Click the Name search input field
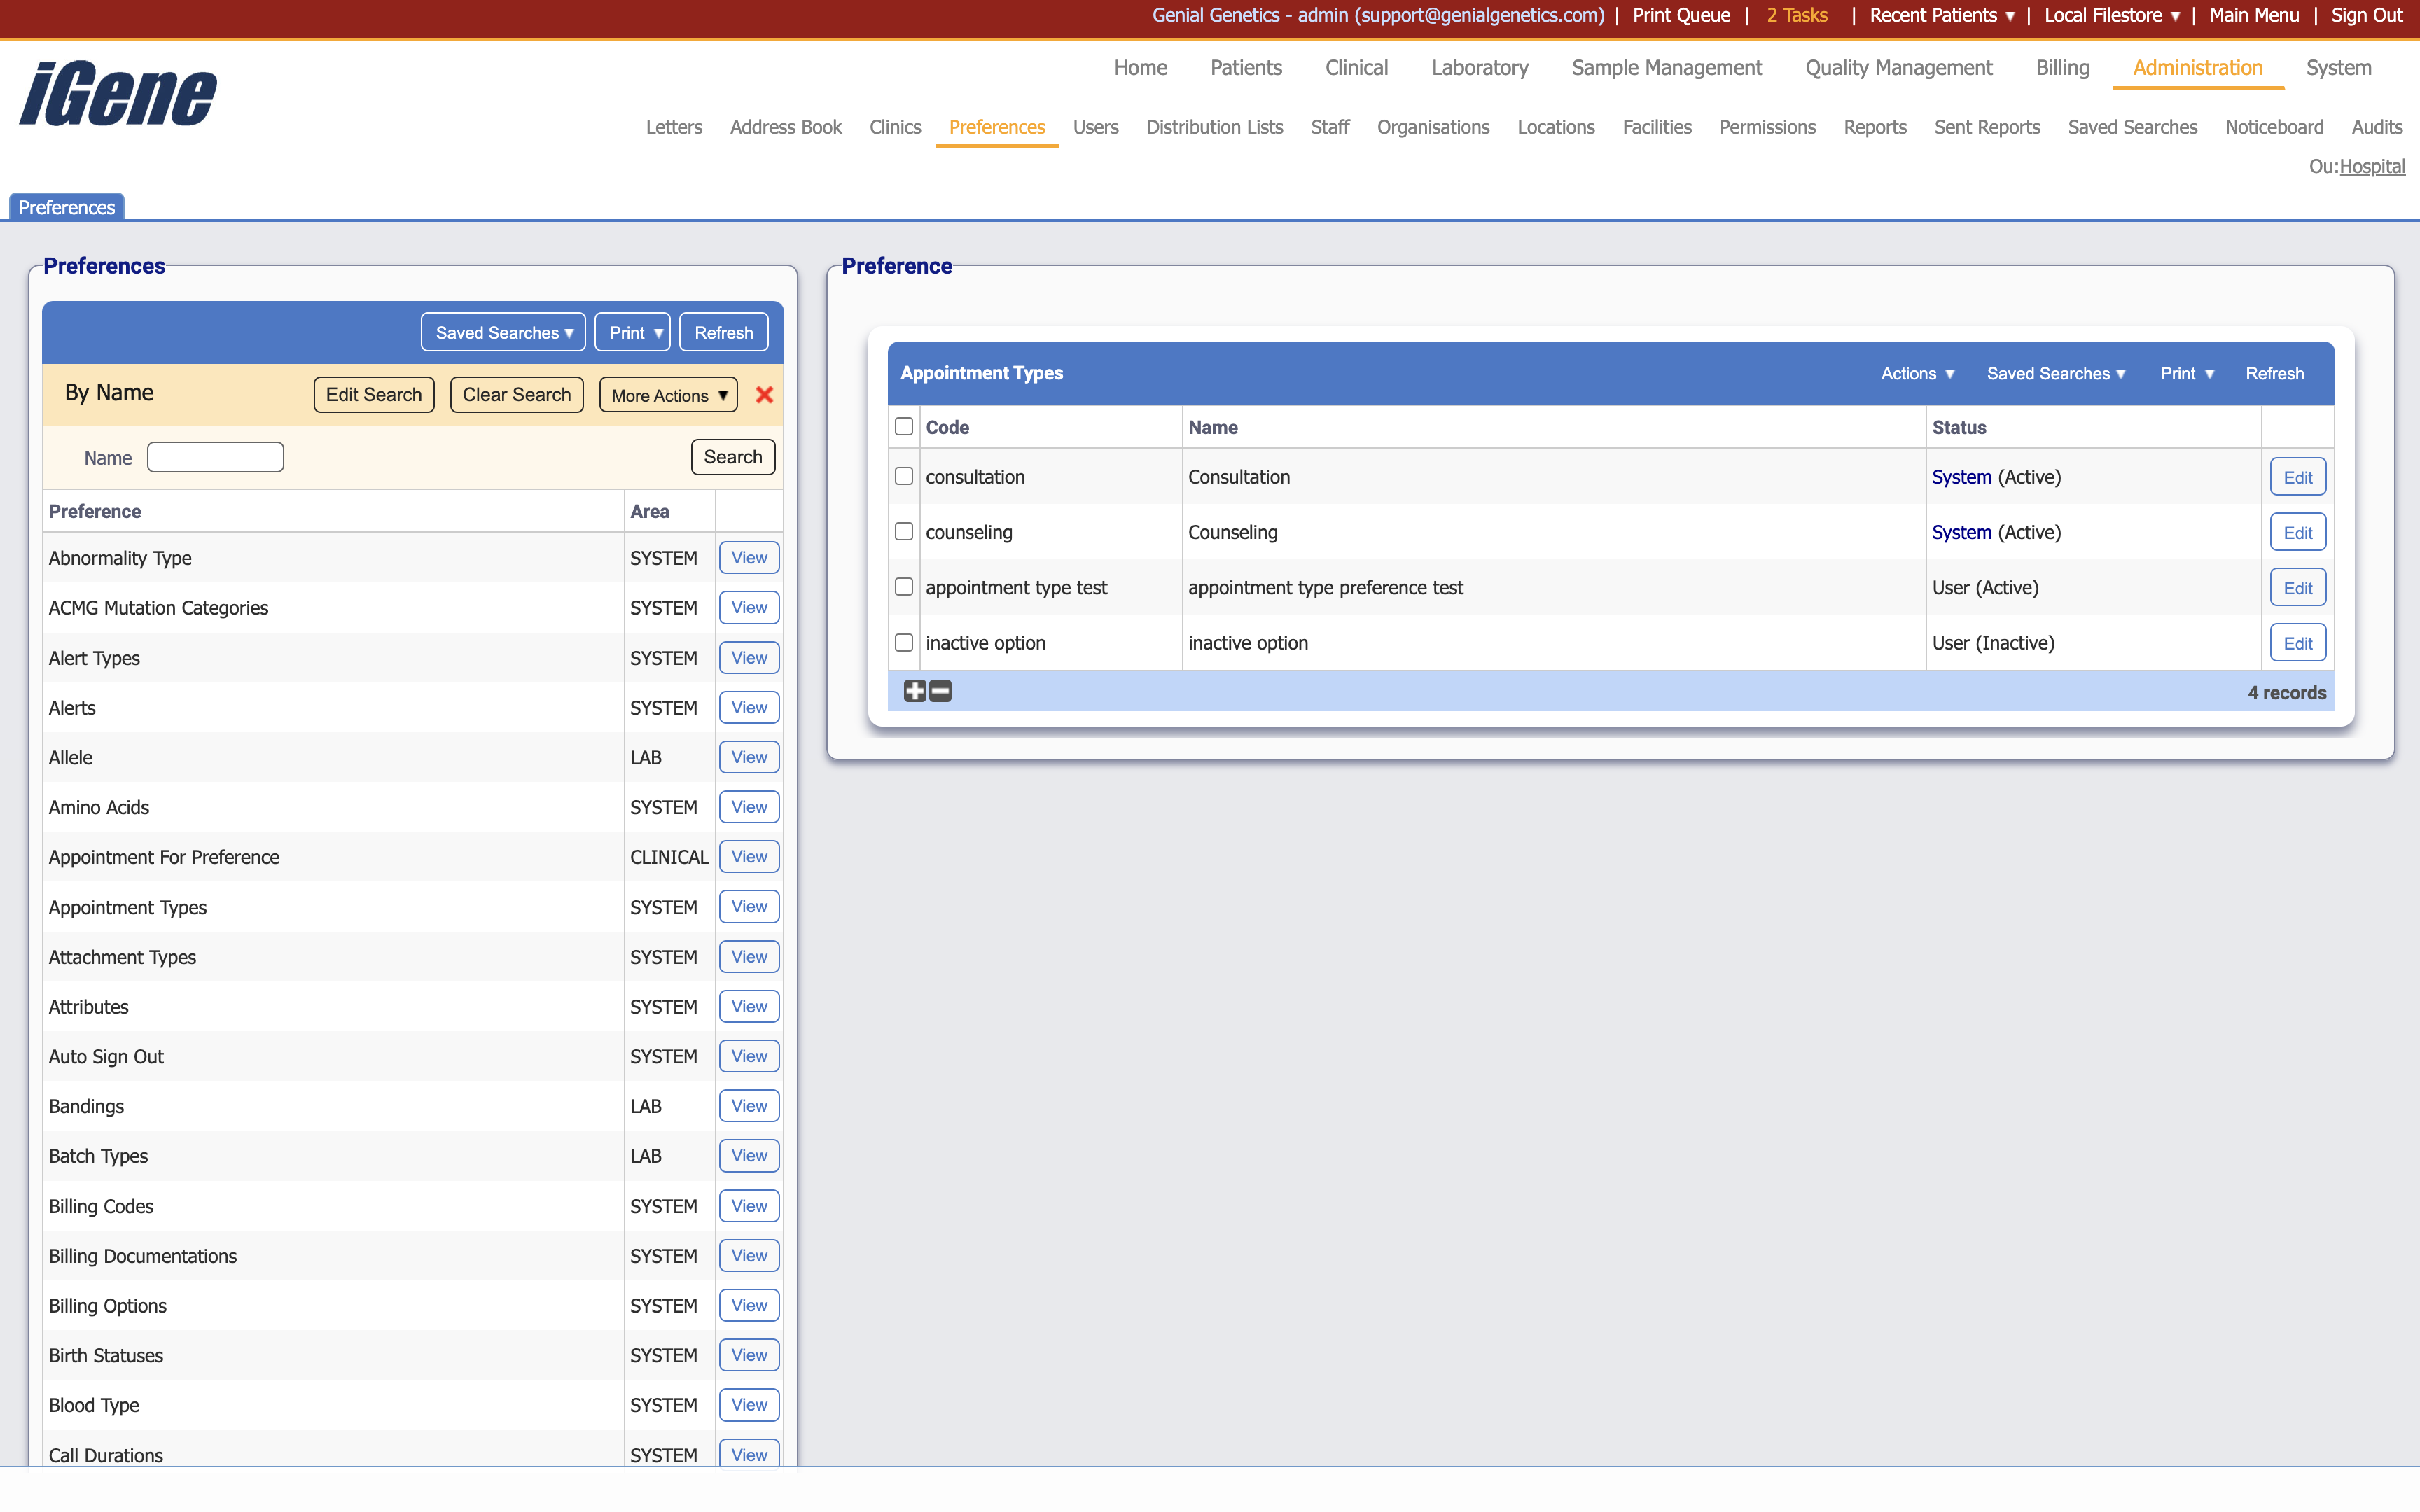This screenshot has height=1512, width=2420. coord(215,457)
